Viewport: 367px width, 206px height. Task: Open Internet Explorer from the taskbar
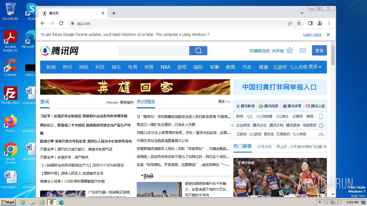coord(23,202)
